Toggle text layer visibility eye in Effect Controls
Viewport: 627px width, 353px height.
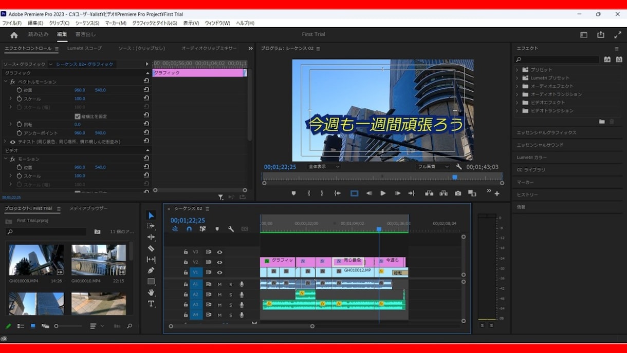(13, 142)
